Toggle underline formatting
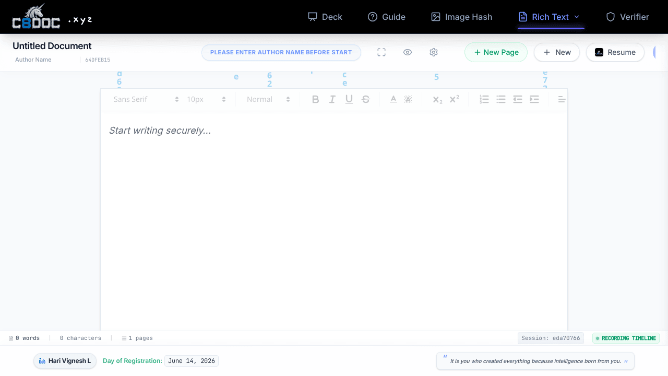 coord(349,99)
